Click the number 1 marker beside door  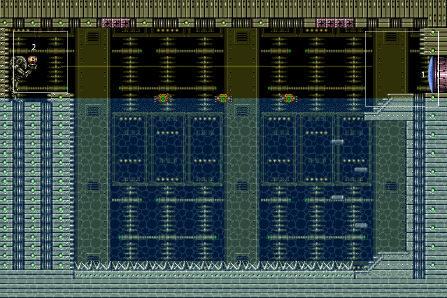(x=423, y=74)
